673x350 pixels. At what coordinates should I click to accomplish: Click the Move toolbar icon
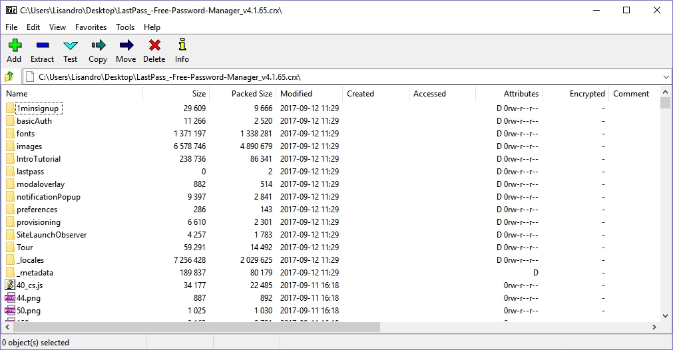click(126, 45)
